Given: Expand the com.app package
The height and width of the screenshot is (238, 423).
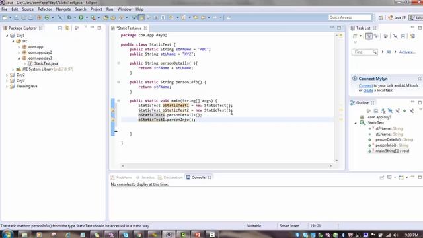Looking at the screenshot, I should click(x=19, y=47).
